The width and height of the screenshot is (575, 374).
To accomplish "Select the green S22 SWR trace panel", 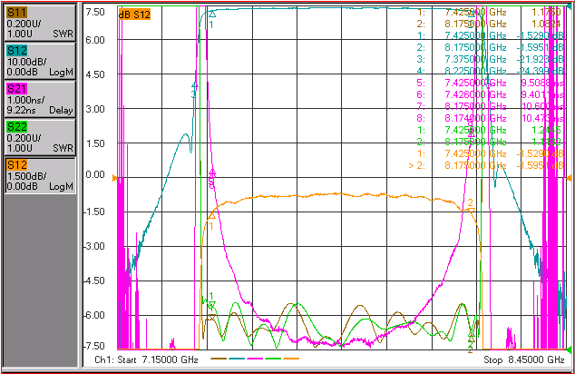I will [40, 137].
